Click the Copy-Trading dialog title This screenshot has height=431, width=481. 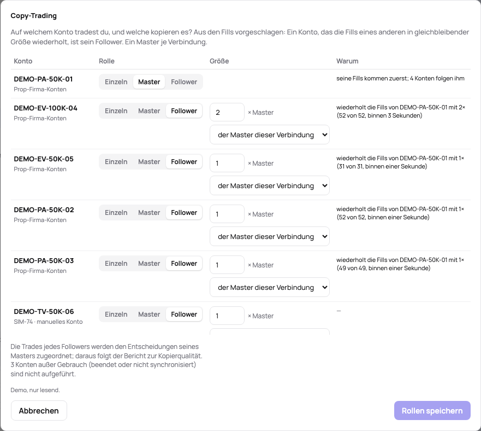(33, 16)
